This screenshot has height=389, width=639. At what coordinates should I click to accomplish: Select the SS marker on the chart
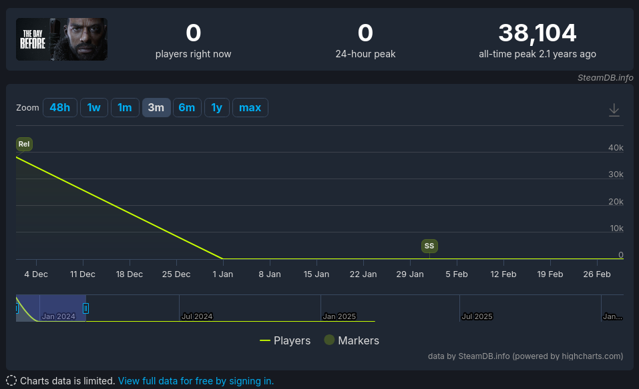(x=429, y=246)
